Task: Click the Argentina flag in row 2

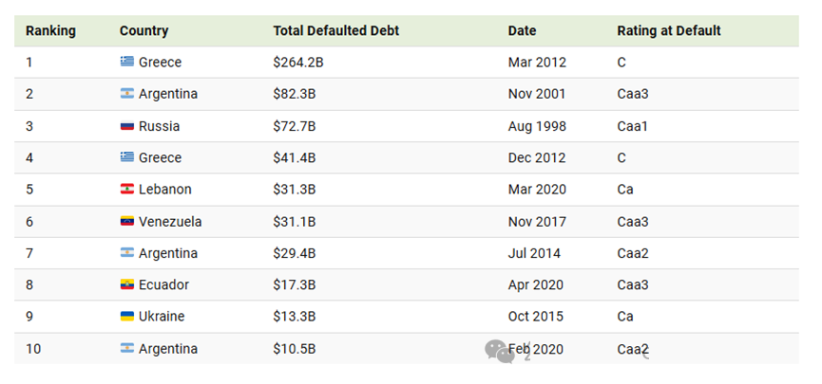Action: point(127,94)
